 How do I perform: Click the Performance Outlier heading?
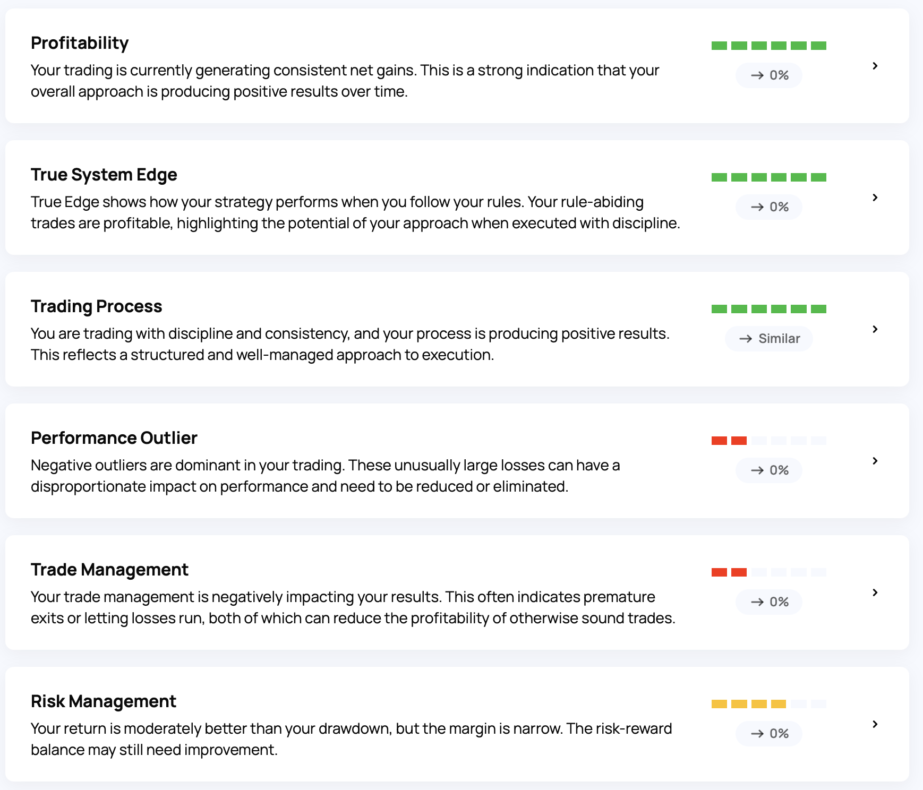pos(114,438)
